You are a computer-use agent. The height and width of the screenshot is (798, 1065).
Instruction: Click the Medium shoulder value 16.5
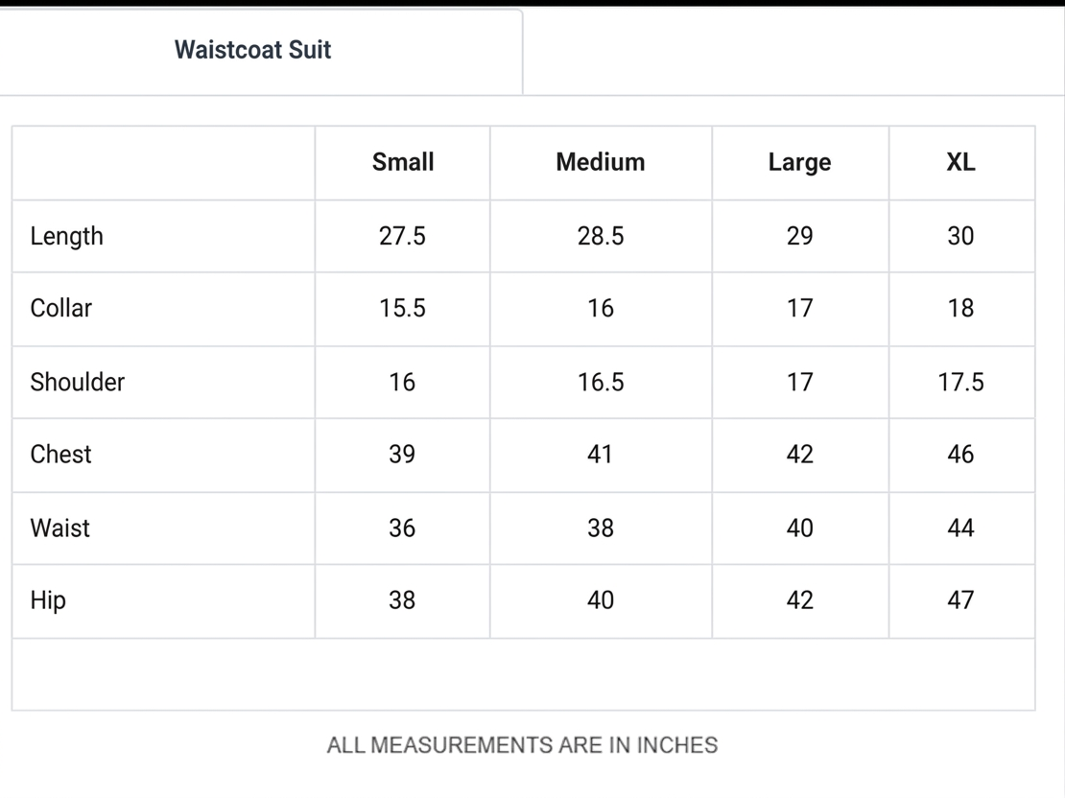pyautogui.click(x=601, y=383)
